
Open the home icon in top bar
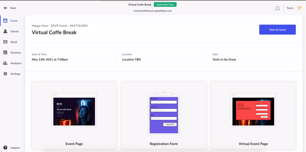(278, 8)
